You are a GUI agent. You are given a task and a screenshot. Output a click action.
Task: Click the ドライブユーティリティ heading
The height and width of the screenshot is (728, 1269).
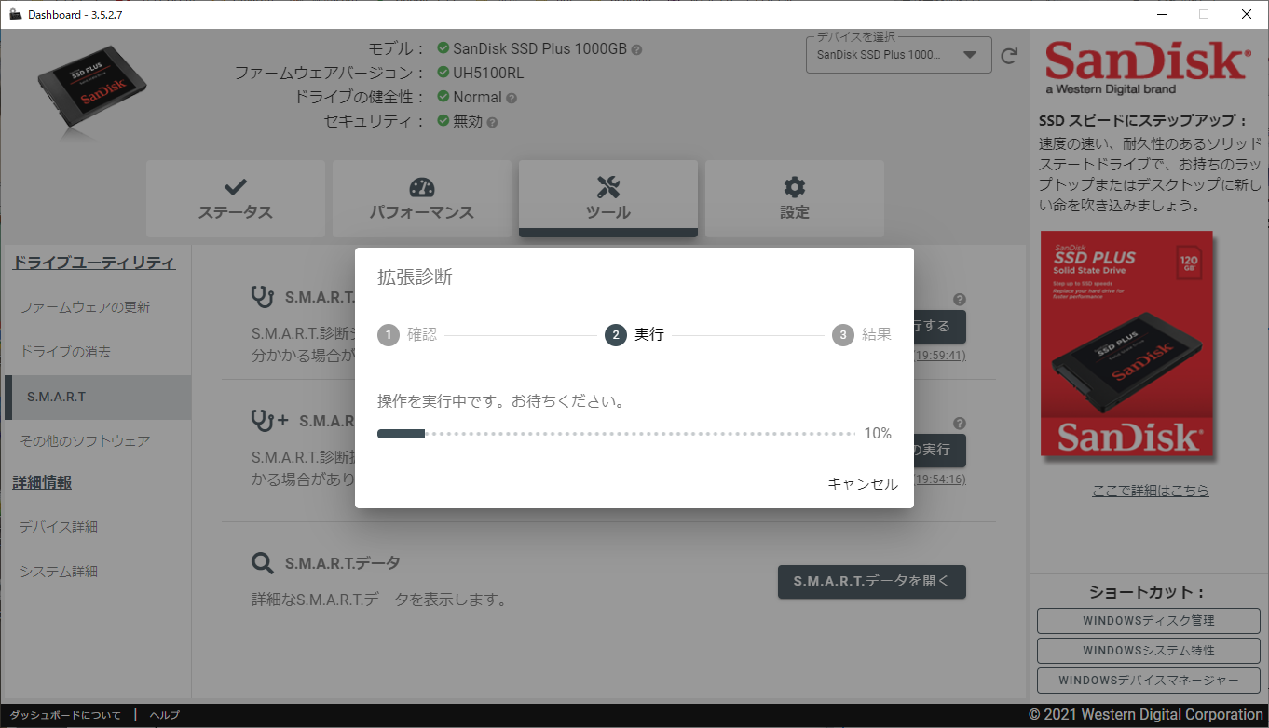(x=93, y=263)
